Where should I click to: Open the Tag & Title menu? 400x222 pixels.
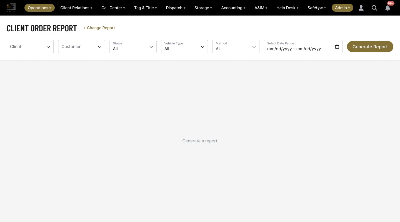click(146, 8)
